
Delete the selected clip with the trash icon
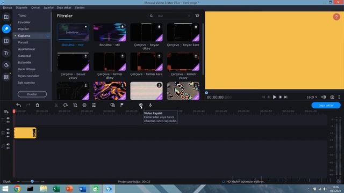(x=37, y=105)
